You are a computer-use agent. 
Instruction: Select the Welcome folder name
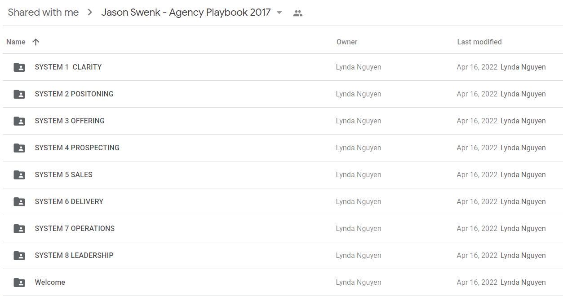[x=50, y=282]
